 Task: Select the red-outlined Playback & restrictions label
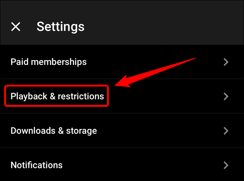[57, 96]
